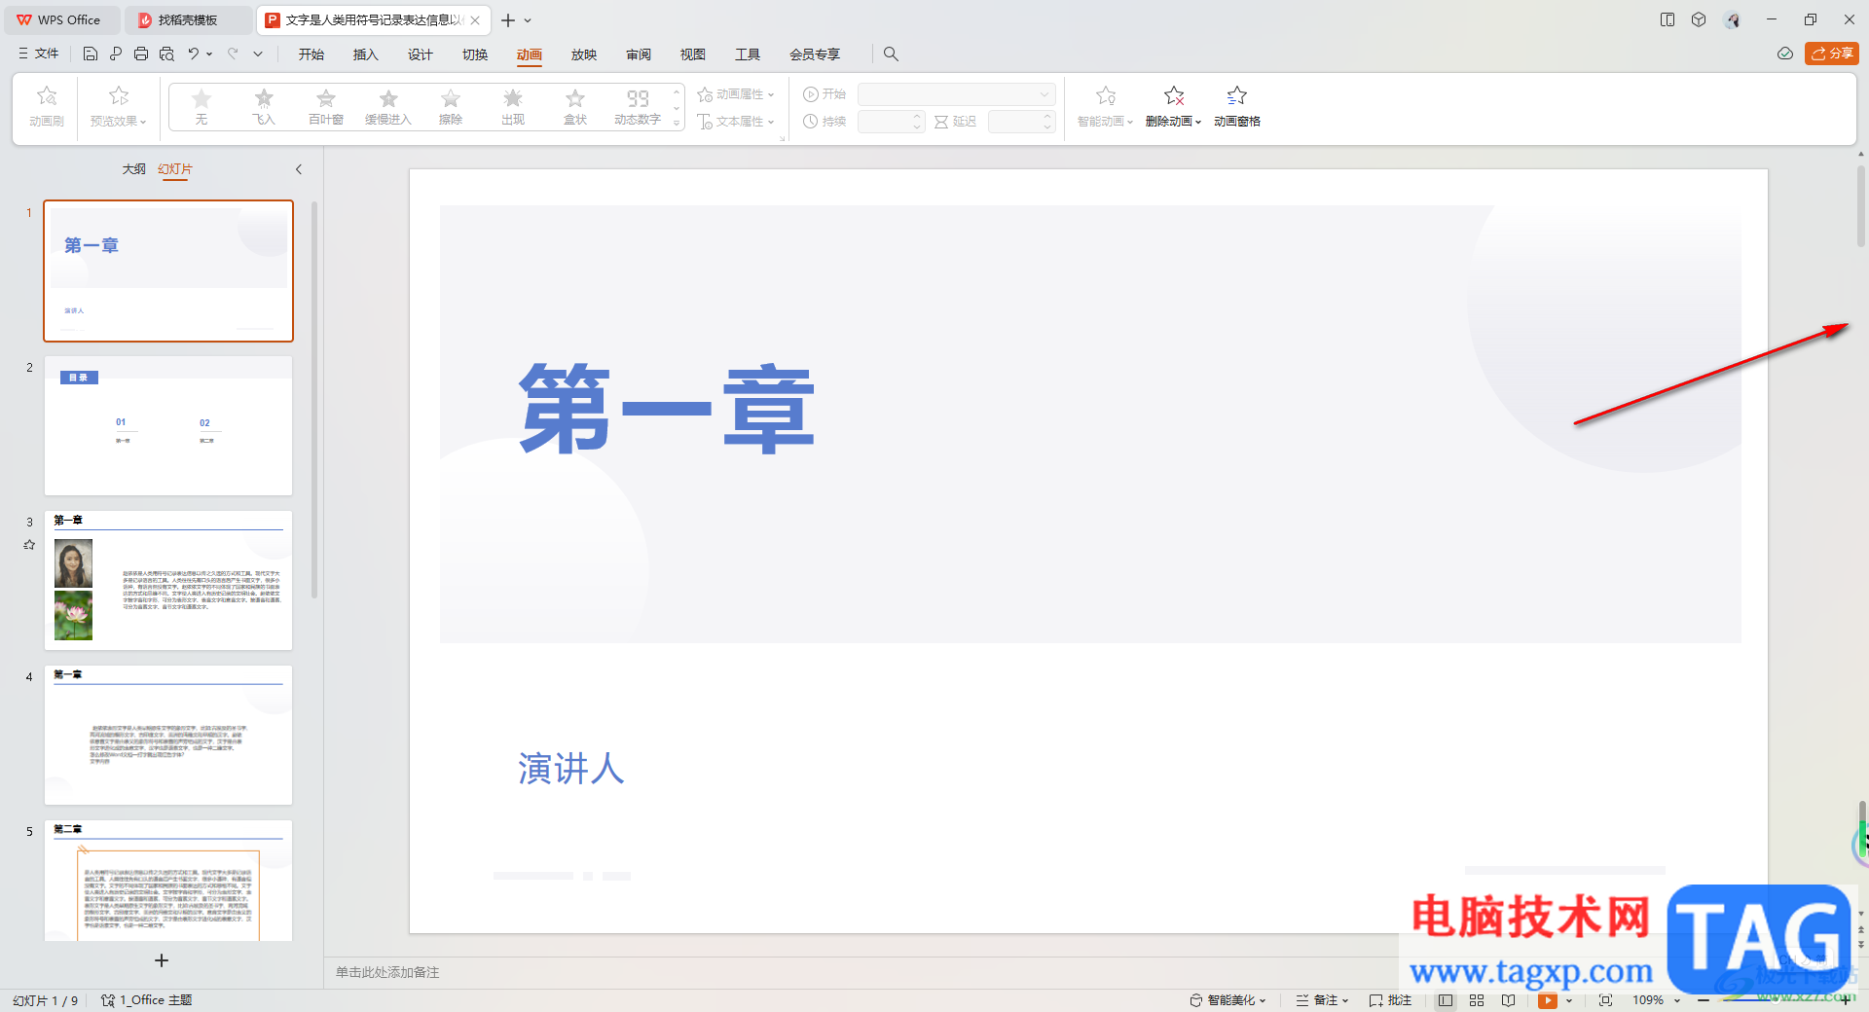Switch to the 切换 Transitions ribbon tab
The height and width of the screenshot is (1012, 1869).
(475, 54)
